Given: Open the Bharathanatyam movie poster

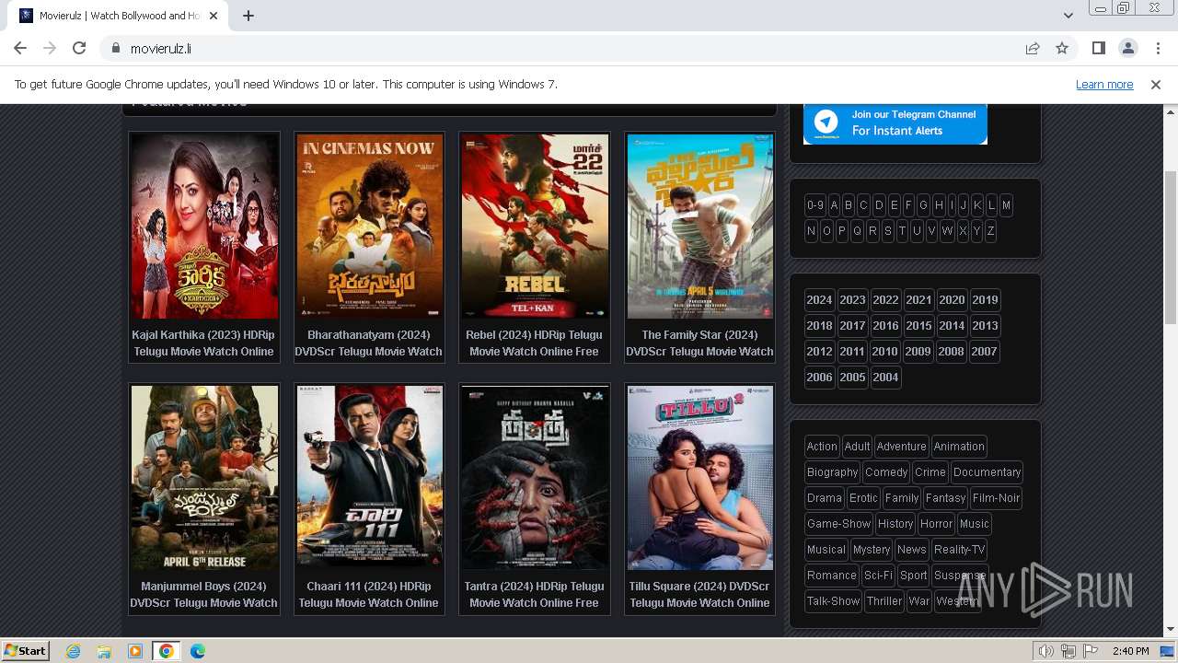Looking at the screenshot, I should [x=369, y=226].
